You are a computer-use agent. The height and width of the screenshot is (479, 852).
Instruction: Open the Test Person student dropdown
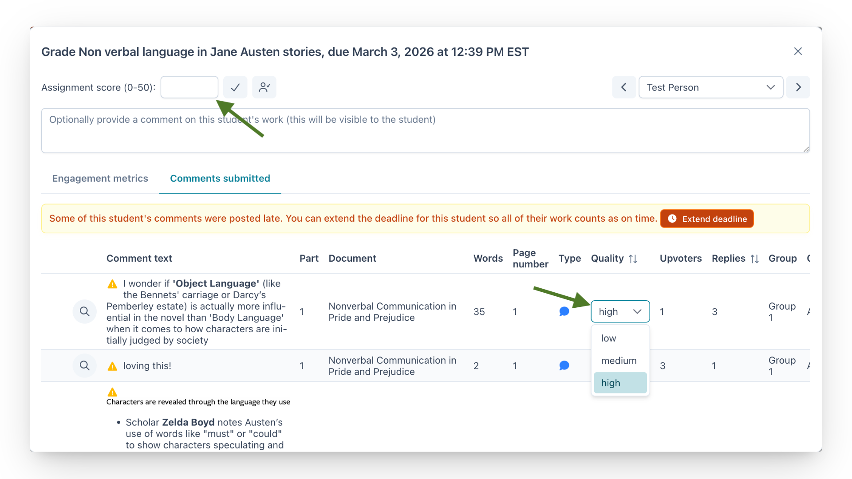tap(711, 87)
